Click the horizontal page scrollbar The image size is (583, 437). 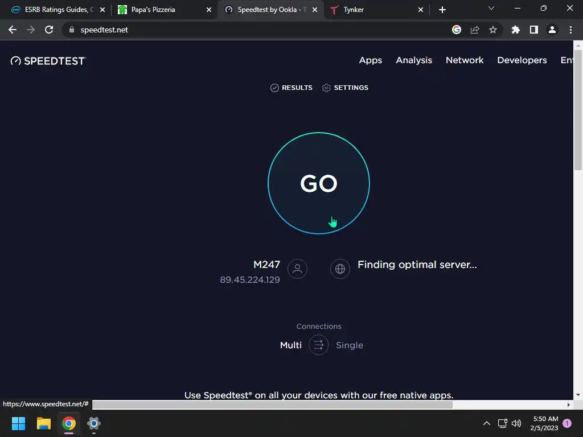[272, 405]
